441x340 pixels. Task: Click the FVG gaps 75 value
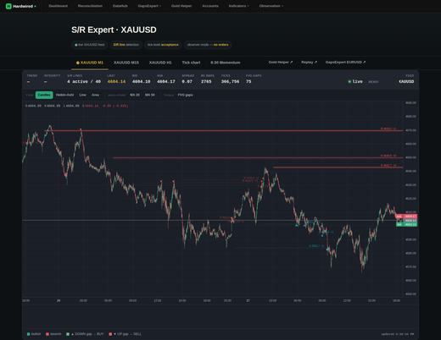coord(248,82)
